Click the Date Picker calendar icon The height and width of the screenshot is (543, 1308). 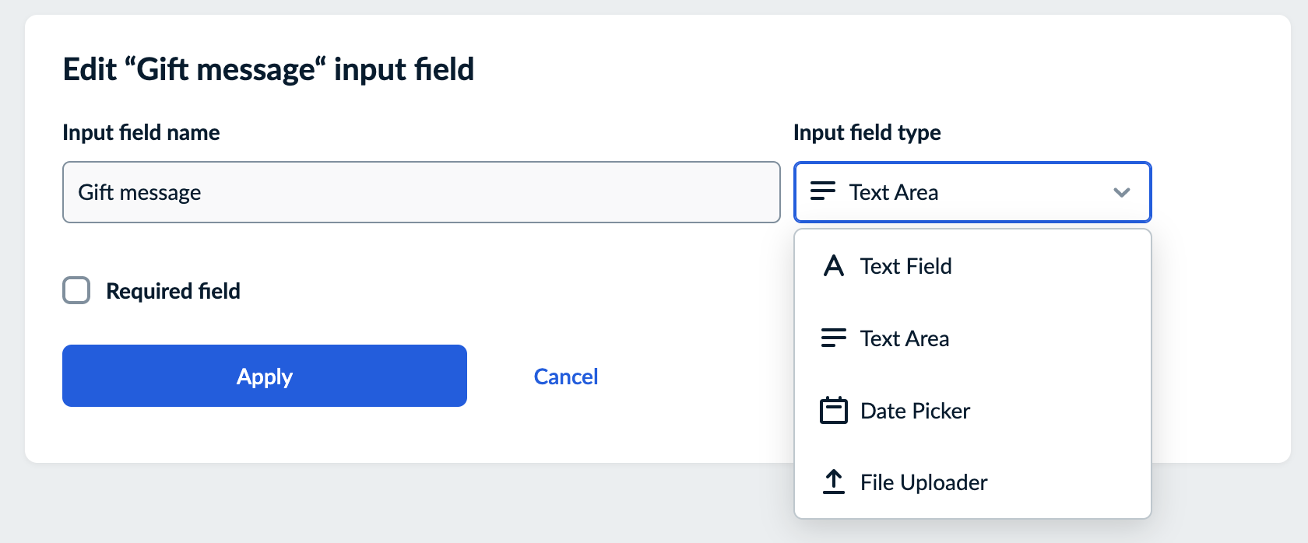[833, 411]
